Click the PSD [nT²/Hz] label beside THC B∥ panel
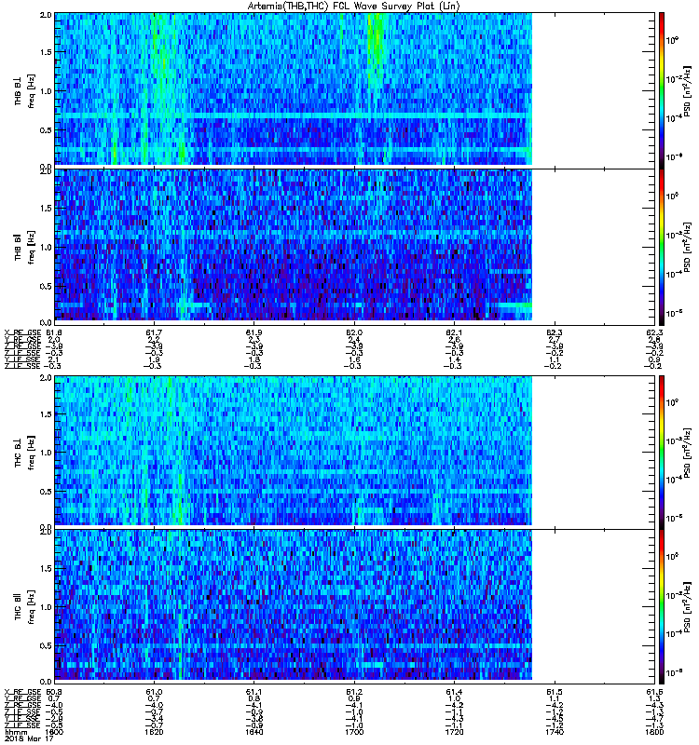Screen dimensions: 699x745 pos(688,607)
